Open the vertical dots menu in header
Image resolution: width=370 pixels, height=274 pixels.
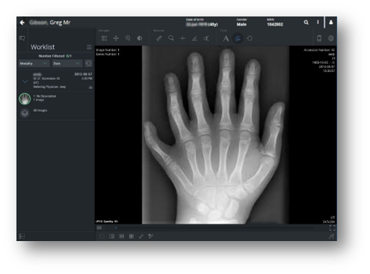318,22
